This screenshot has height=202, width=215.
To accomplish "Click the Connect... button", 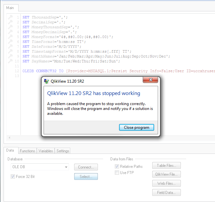I will 86,167.
